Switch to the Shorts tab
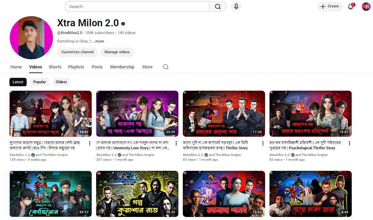This screenshot has height=220, width=373. click(55, 67)
